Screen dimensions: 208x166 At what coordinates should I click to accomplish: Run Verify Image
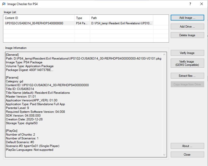[x=187, y=53]
